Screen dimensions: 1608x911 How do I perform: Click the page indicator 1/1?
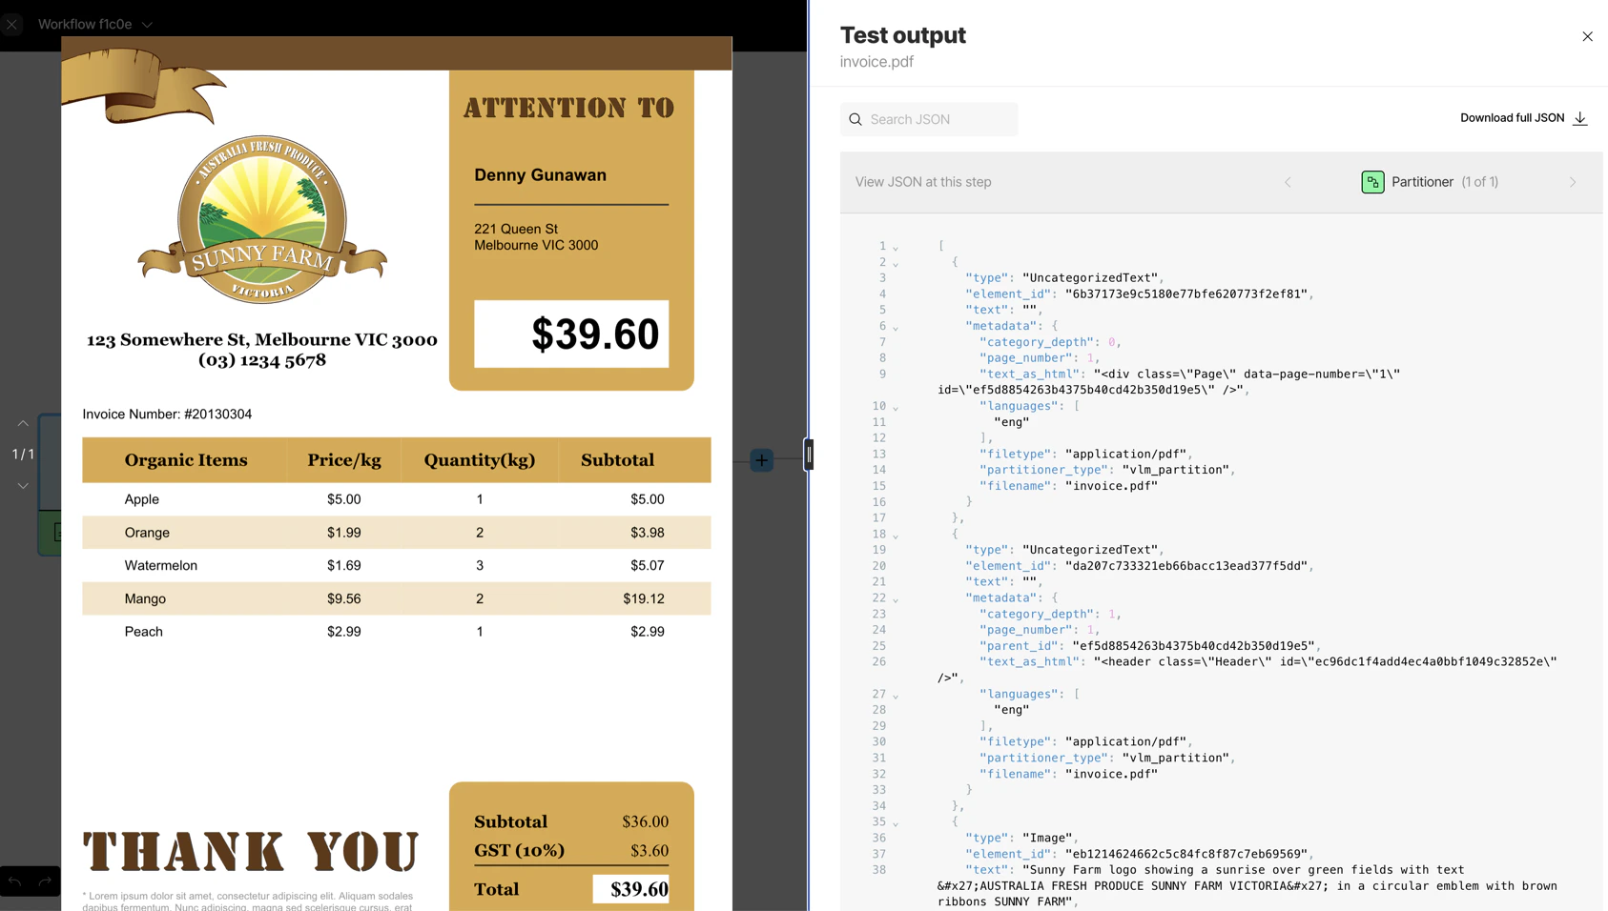pyautogui.click(x=23, y=455)
